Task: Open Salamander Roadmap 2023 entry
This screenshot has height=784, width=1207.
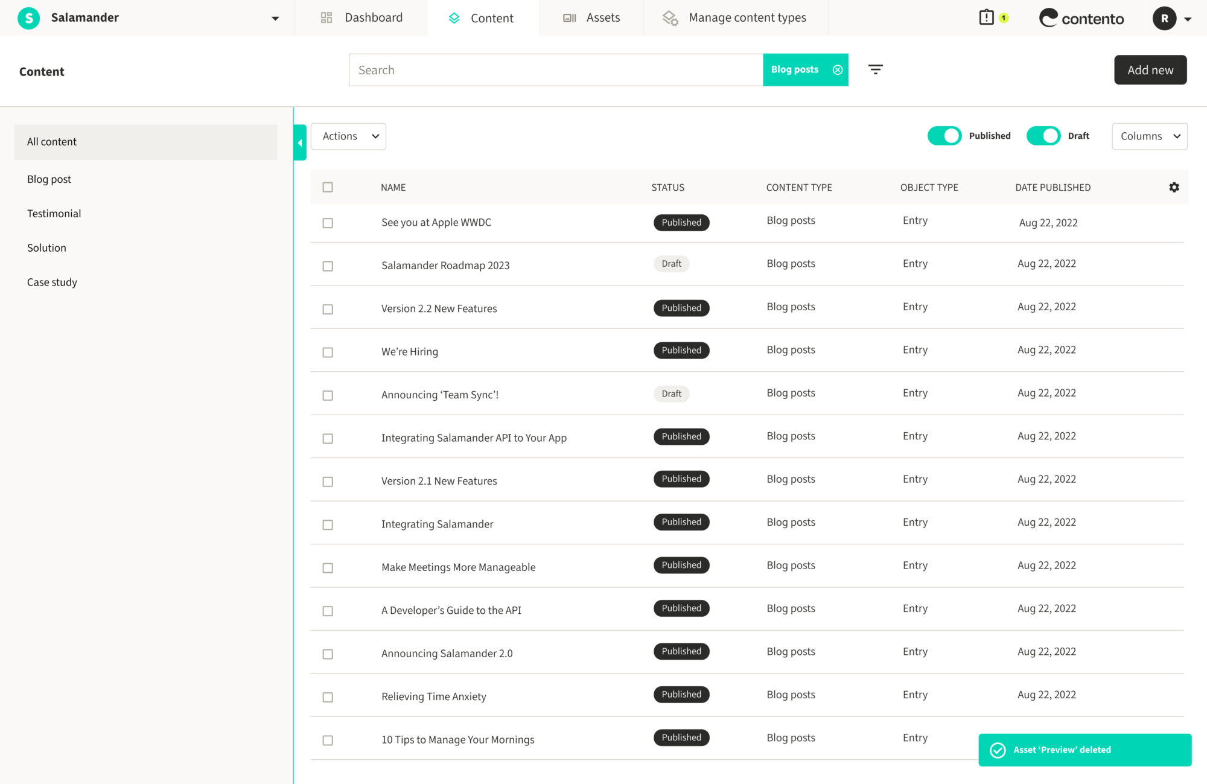Action: point(445,266)
